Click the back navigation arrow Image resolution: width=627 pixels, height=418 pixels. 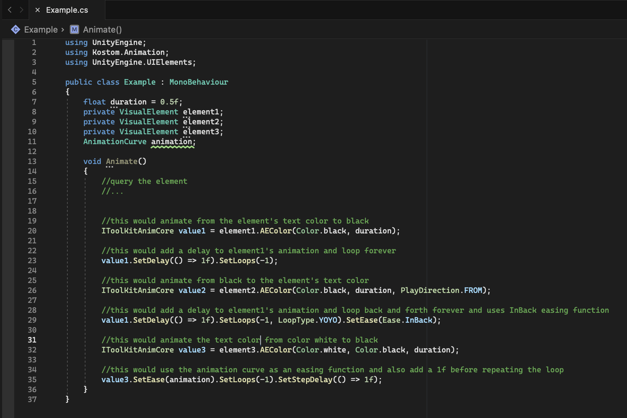(x=10, y=10)
